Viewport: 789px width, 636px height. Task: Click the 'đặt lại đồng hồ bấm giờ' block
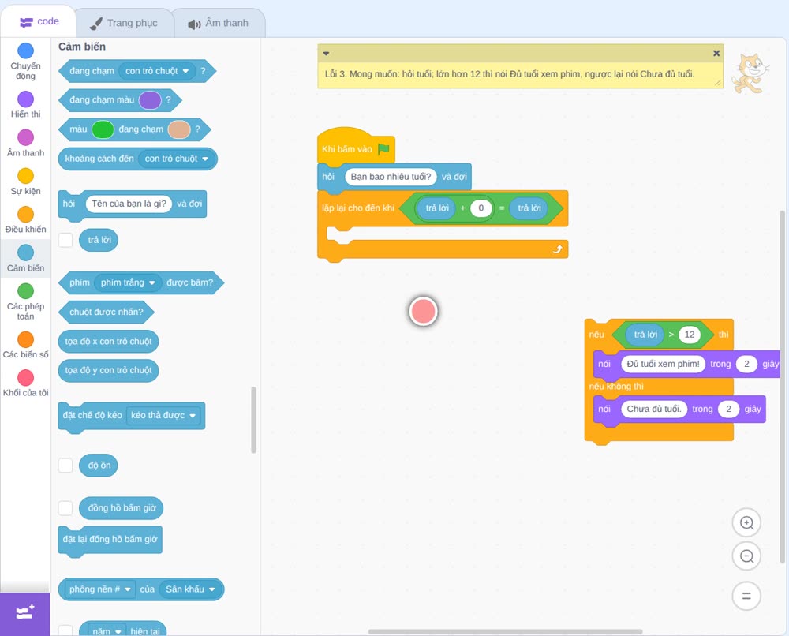pos(110,540)
